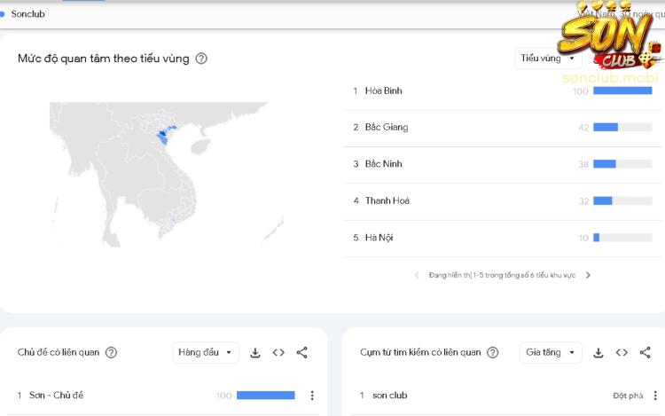Select Hòa Bình in the region list
Viewport: 665px width, 416px height.
point(383,90)
